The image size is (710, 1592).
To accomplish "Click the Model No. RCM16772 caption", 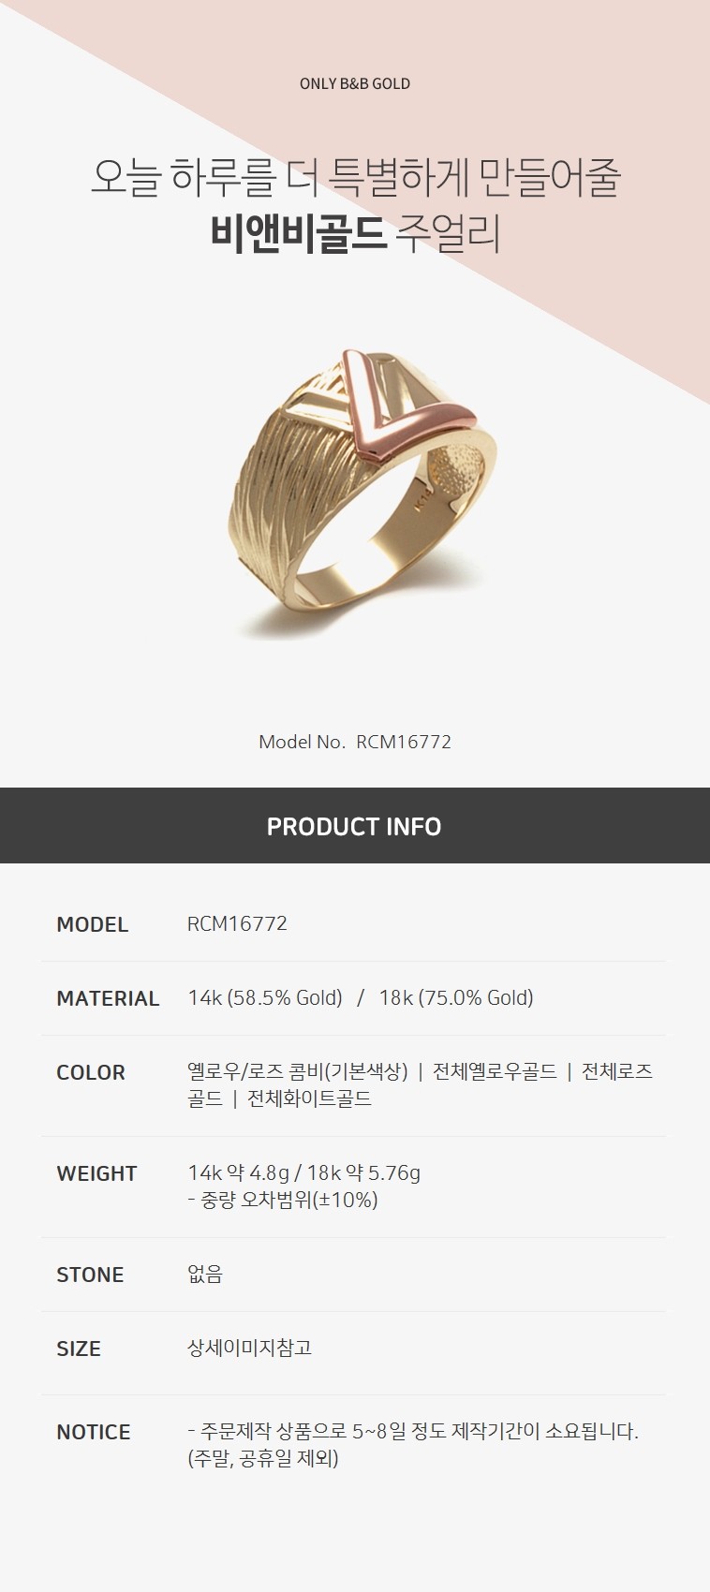I will click(355, 742).
